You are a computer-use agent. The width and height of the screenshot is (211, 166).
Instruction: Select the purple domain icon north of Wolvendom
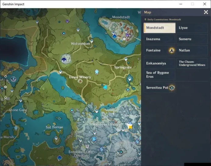pyautogui.click(x=67, y=21)
